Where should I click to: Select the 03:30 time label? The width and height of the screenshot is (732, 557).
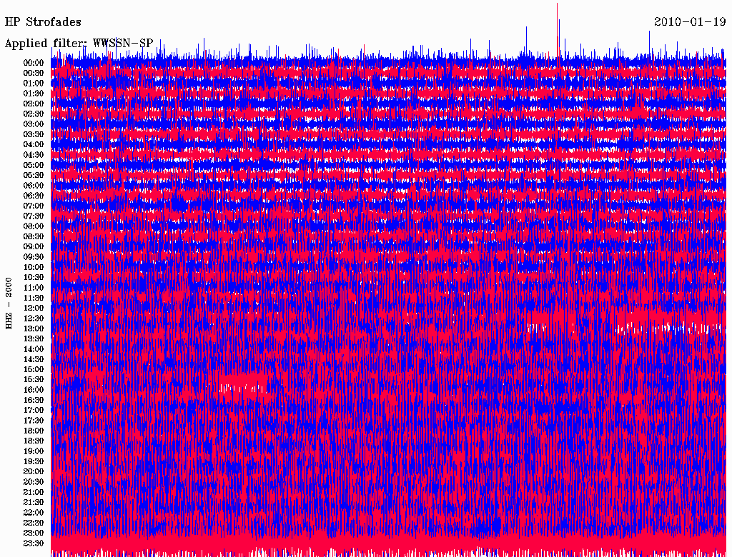tap(34, 134)
